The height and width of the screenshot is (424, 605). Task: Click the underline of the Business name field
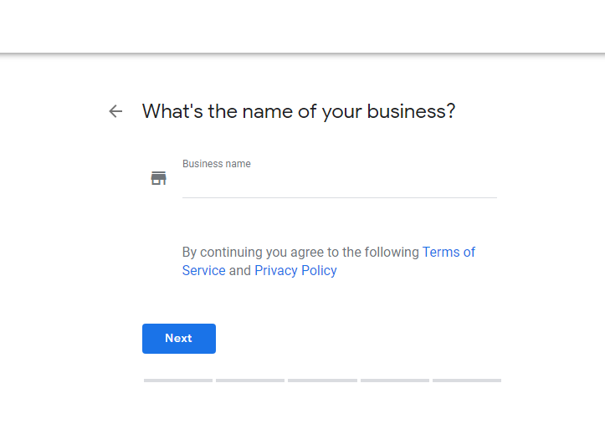340,197
